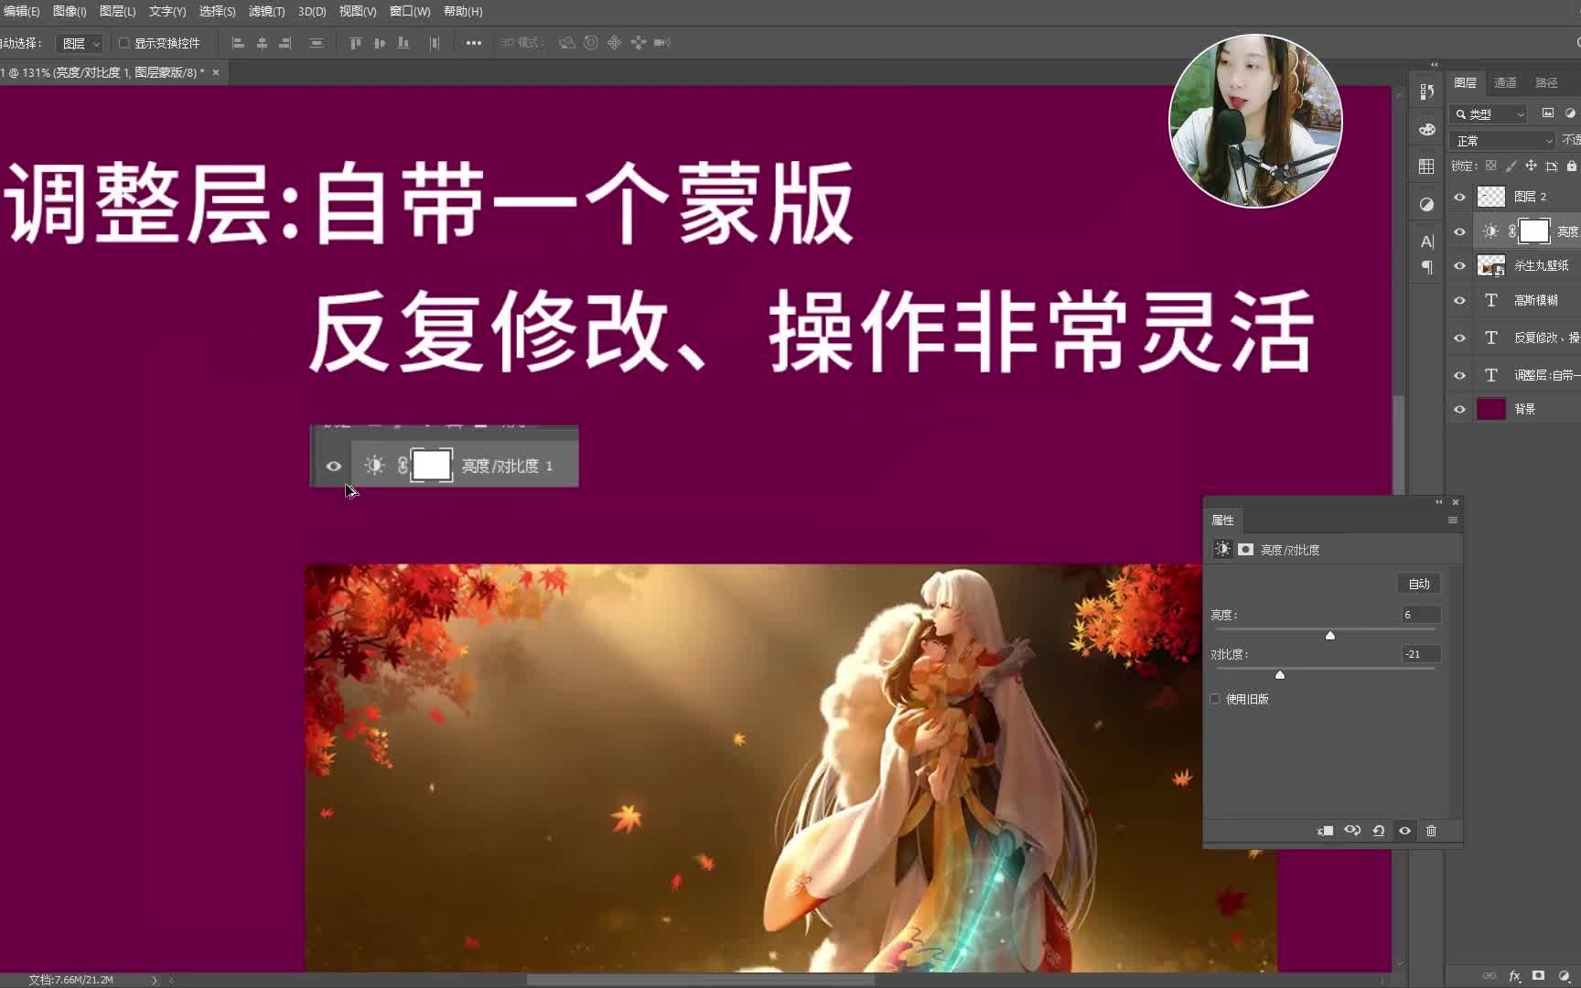Close the open document tab
The width and height of the screenshot is (1581, 988).
[x=216, y=72]
